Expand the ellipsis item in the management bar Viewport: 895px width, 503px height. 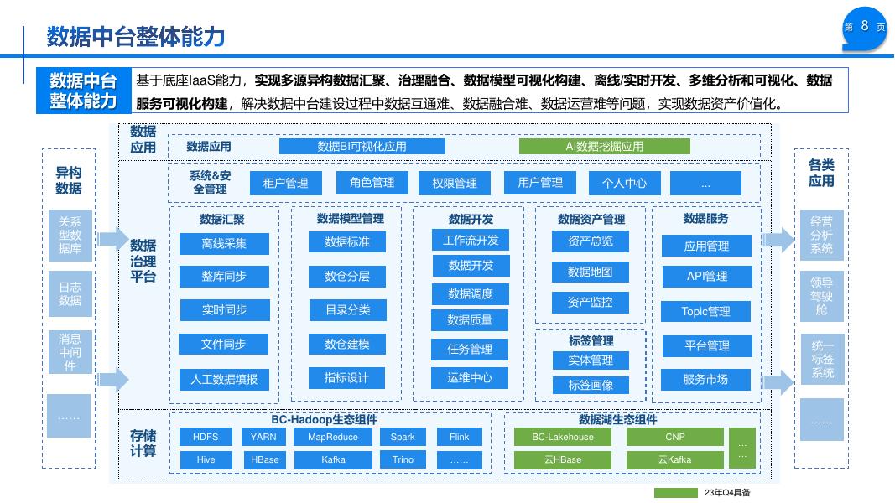705,183
